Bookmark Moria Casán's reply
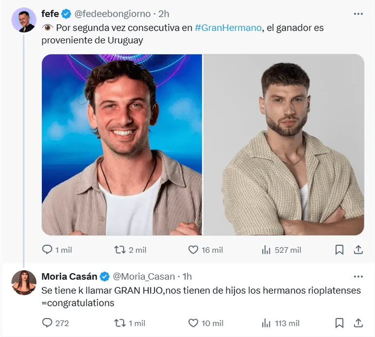 [339, 323]
